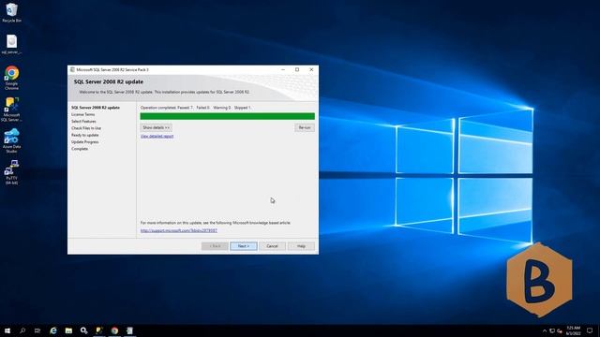Viewport: 600px width, 337px height.
Task: Expand Show details
Action: click(157, 127)
